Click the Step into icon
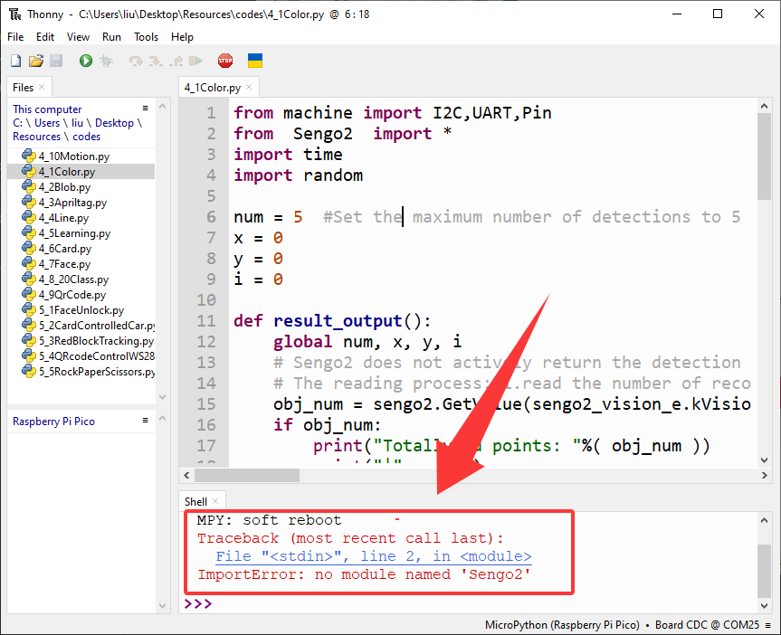Screen dimensions: 781x635 [x=156, y=61]
